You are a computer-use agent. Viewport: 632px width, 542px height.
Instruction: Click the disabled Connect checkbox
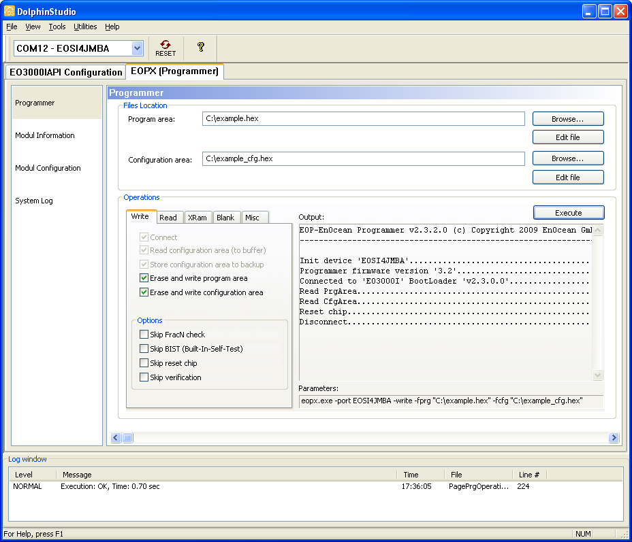point(144,237)
